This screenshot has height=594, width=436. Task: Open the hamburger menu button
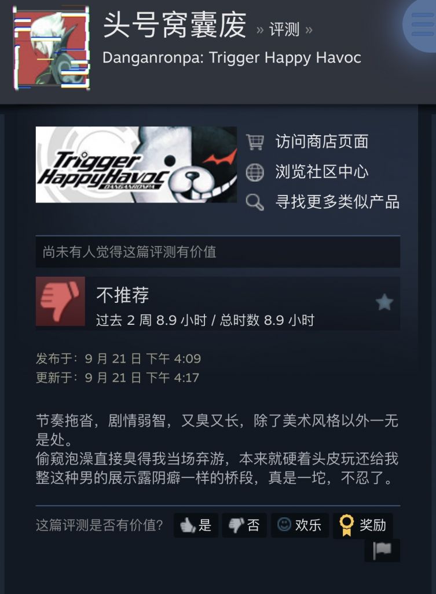(x=422, y=24)
